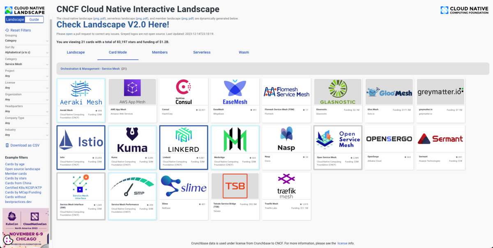
Task: Click the Cards by age filter link
Action: point(15,164)
